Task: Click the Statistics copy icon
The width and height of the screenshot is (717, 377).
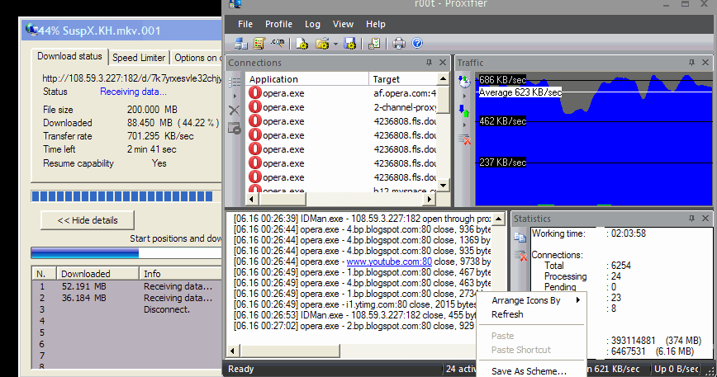Action: (x=520, y=237)
